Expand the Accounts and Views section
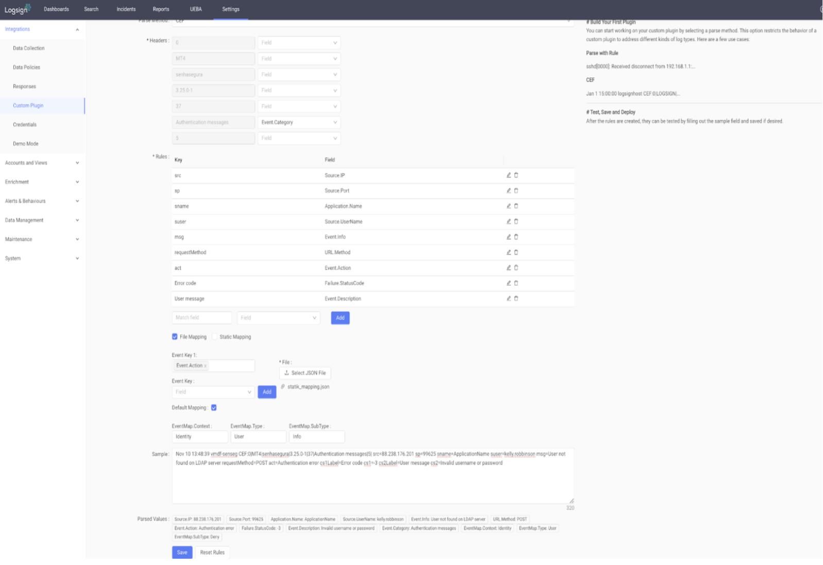Screen dimensions: 823x565 pos(42,163)
